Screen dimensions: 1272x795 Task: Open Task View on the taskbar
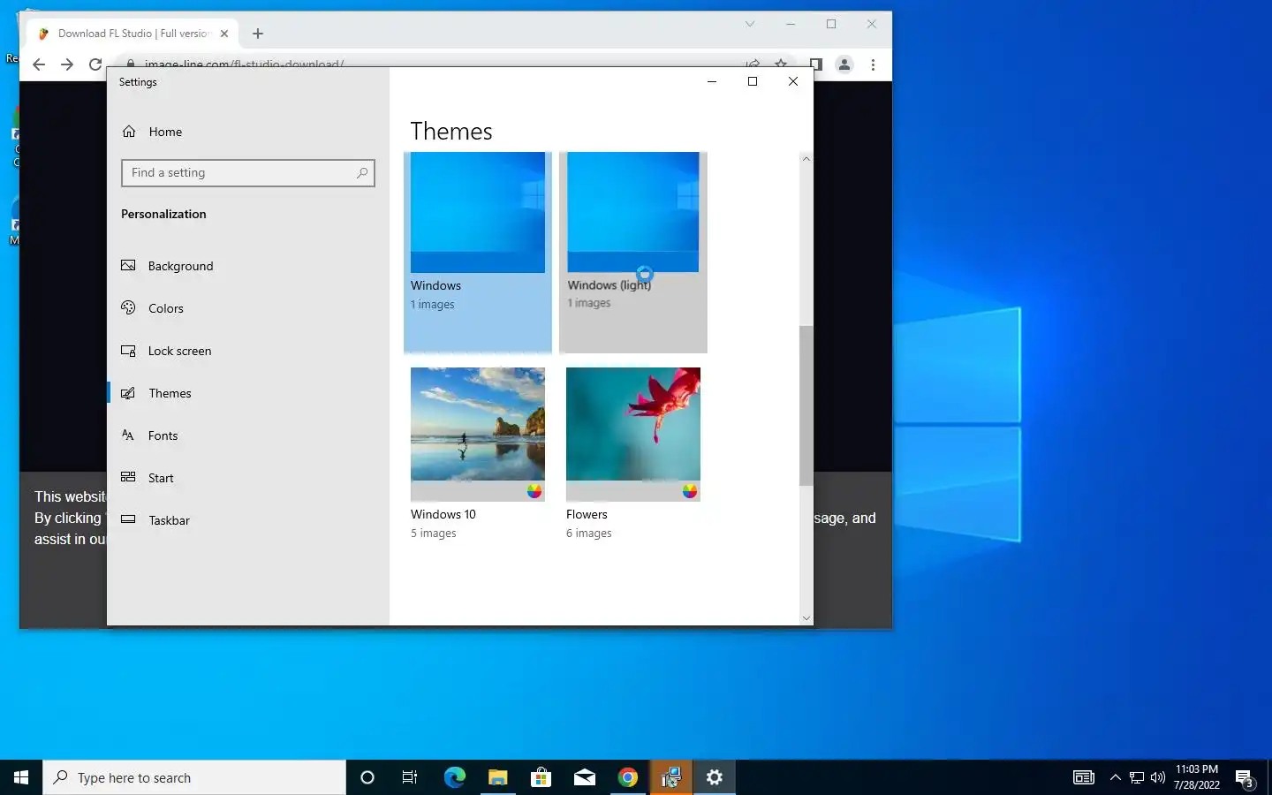410,777
